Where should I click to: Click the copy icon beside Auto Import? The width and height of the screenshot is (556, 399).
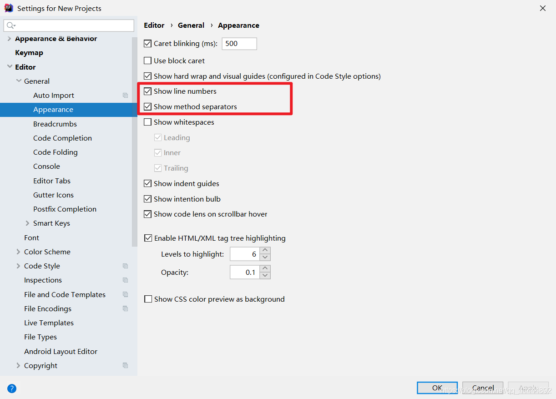(126, 96)
